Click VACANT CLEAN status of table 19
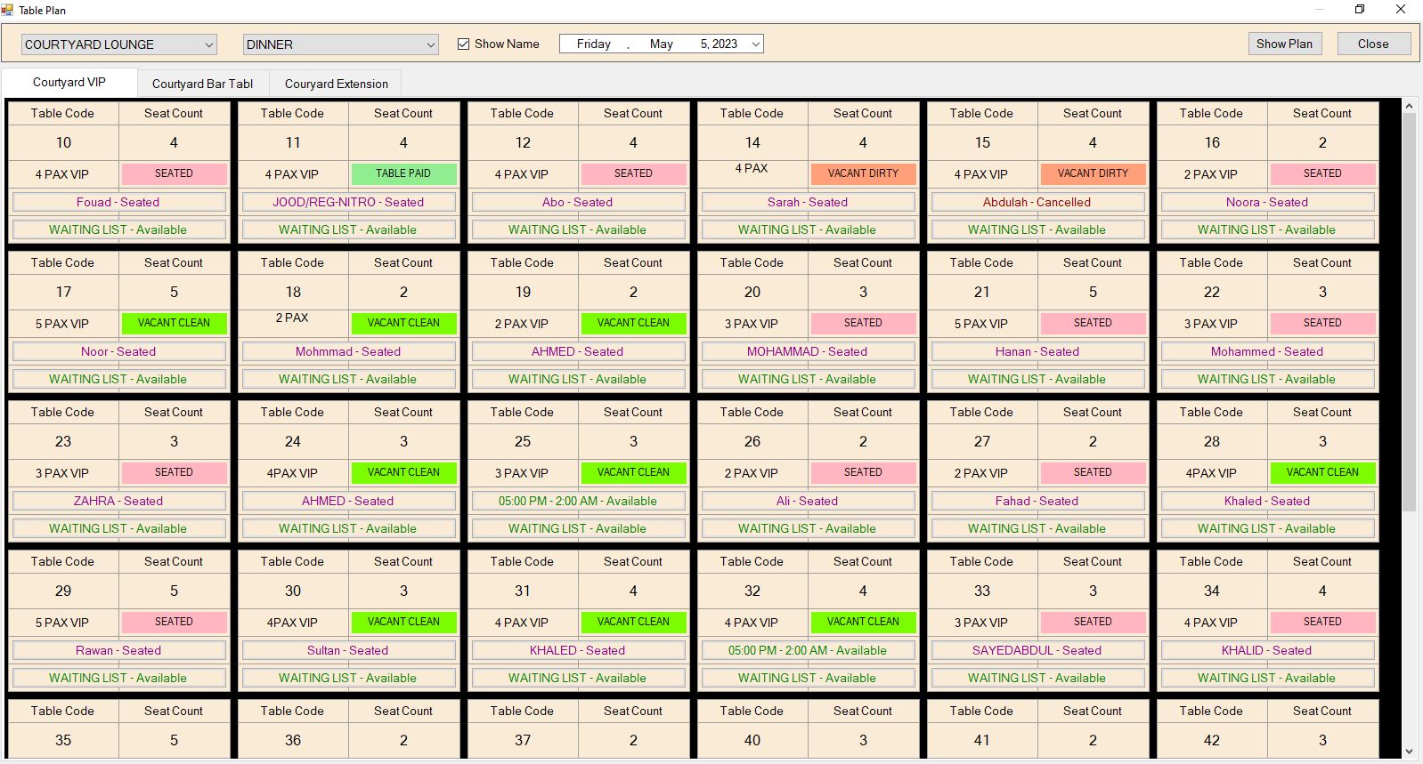This screenshot has height=764, width=1423. click(x=633, y=323)
